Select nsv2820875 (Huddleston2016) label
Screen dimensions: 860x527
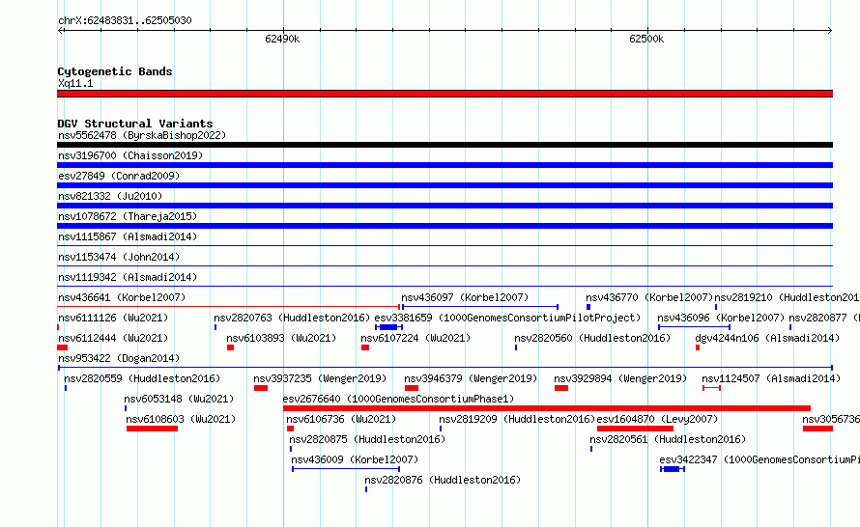pos(367,439)
